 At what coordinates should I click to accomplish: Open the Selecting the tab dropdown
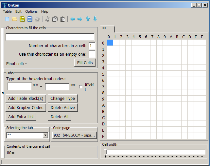(x=45, y=135)
